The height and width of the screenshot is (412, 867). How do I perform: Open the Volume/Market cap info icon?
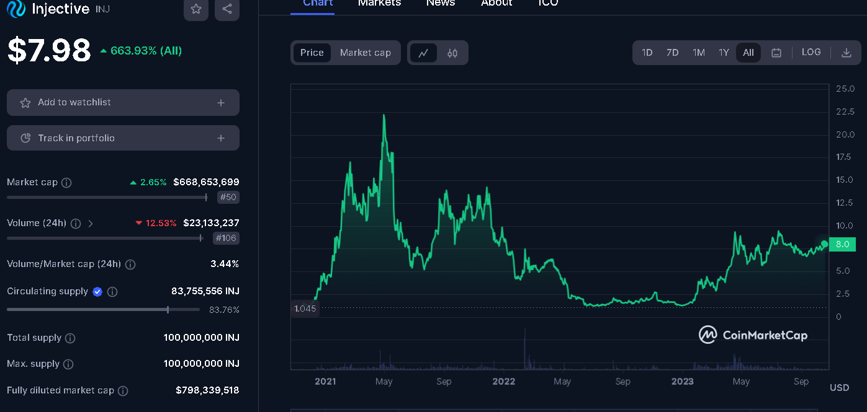(x=130, y=265)
